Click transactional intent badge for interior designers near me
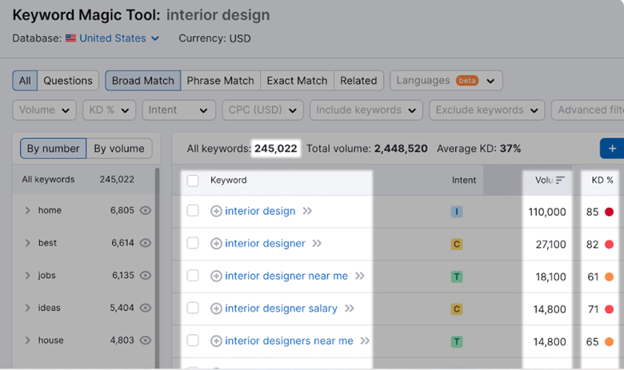This screenshot has height=370, width=624. 457,342
